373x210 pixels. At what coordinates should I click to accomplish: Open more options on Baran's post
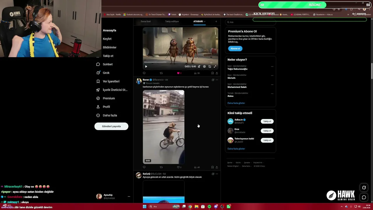coord(217,80)
